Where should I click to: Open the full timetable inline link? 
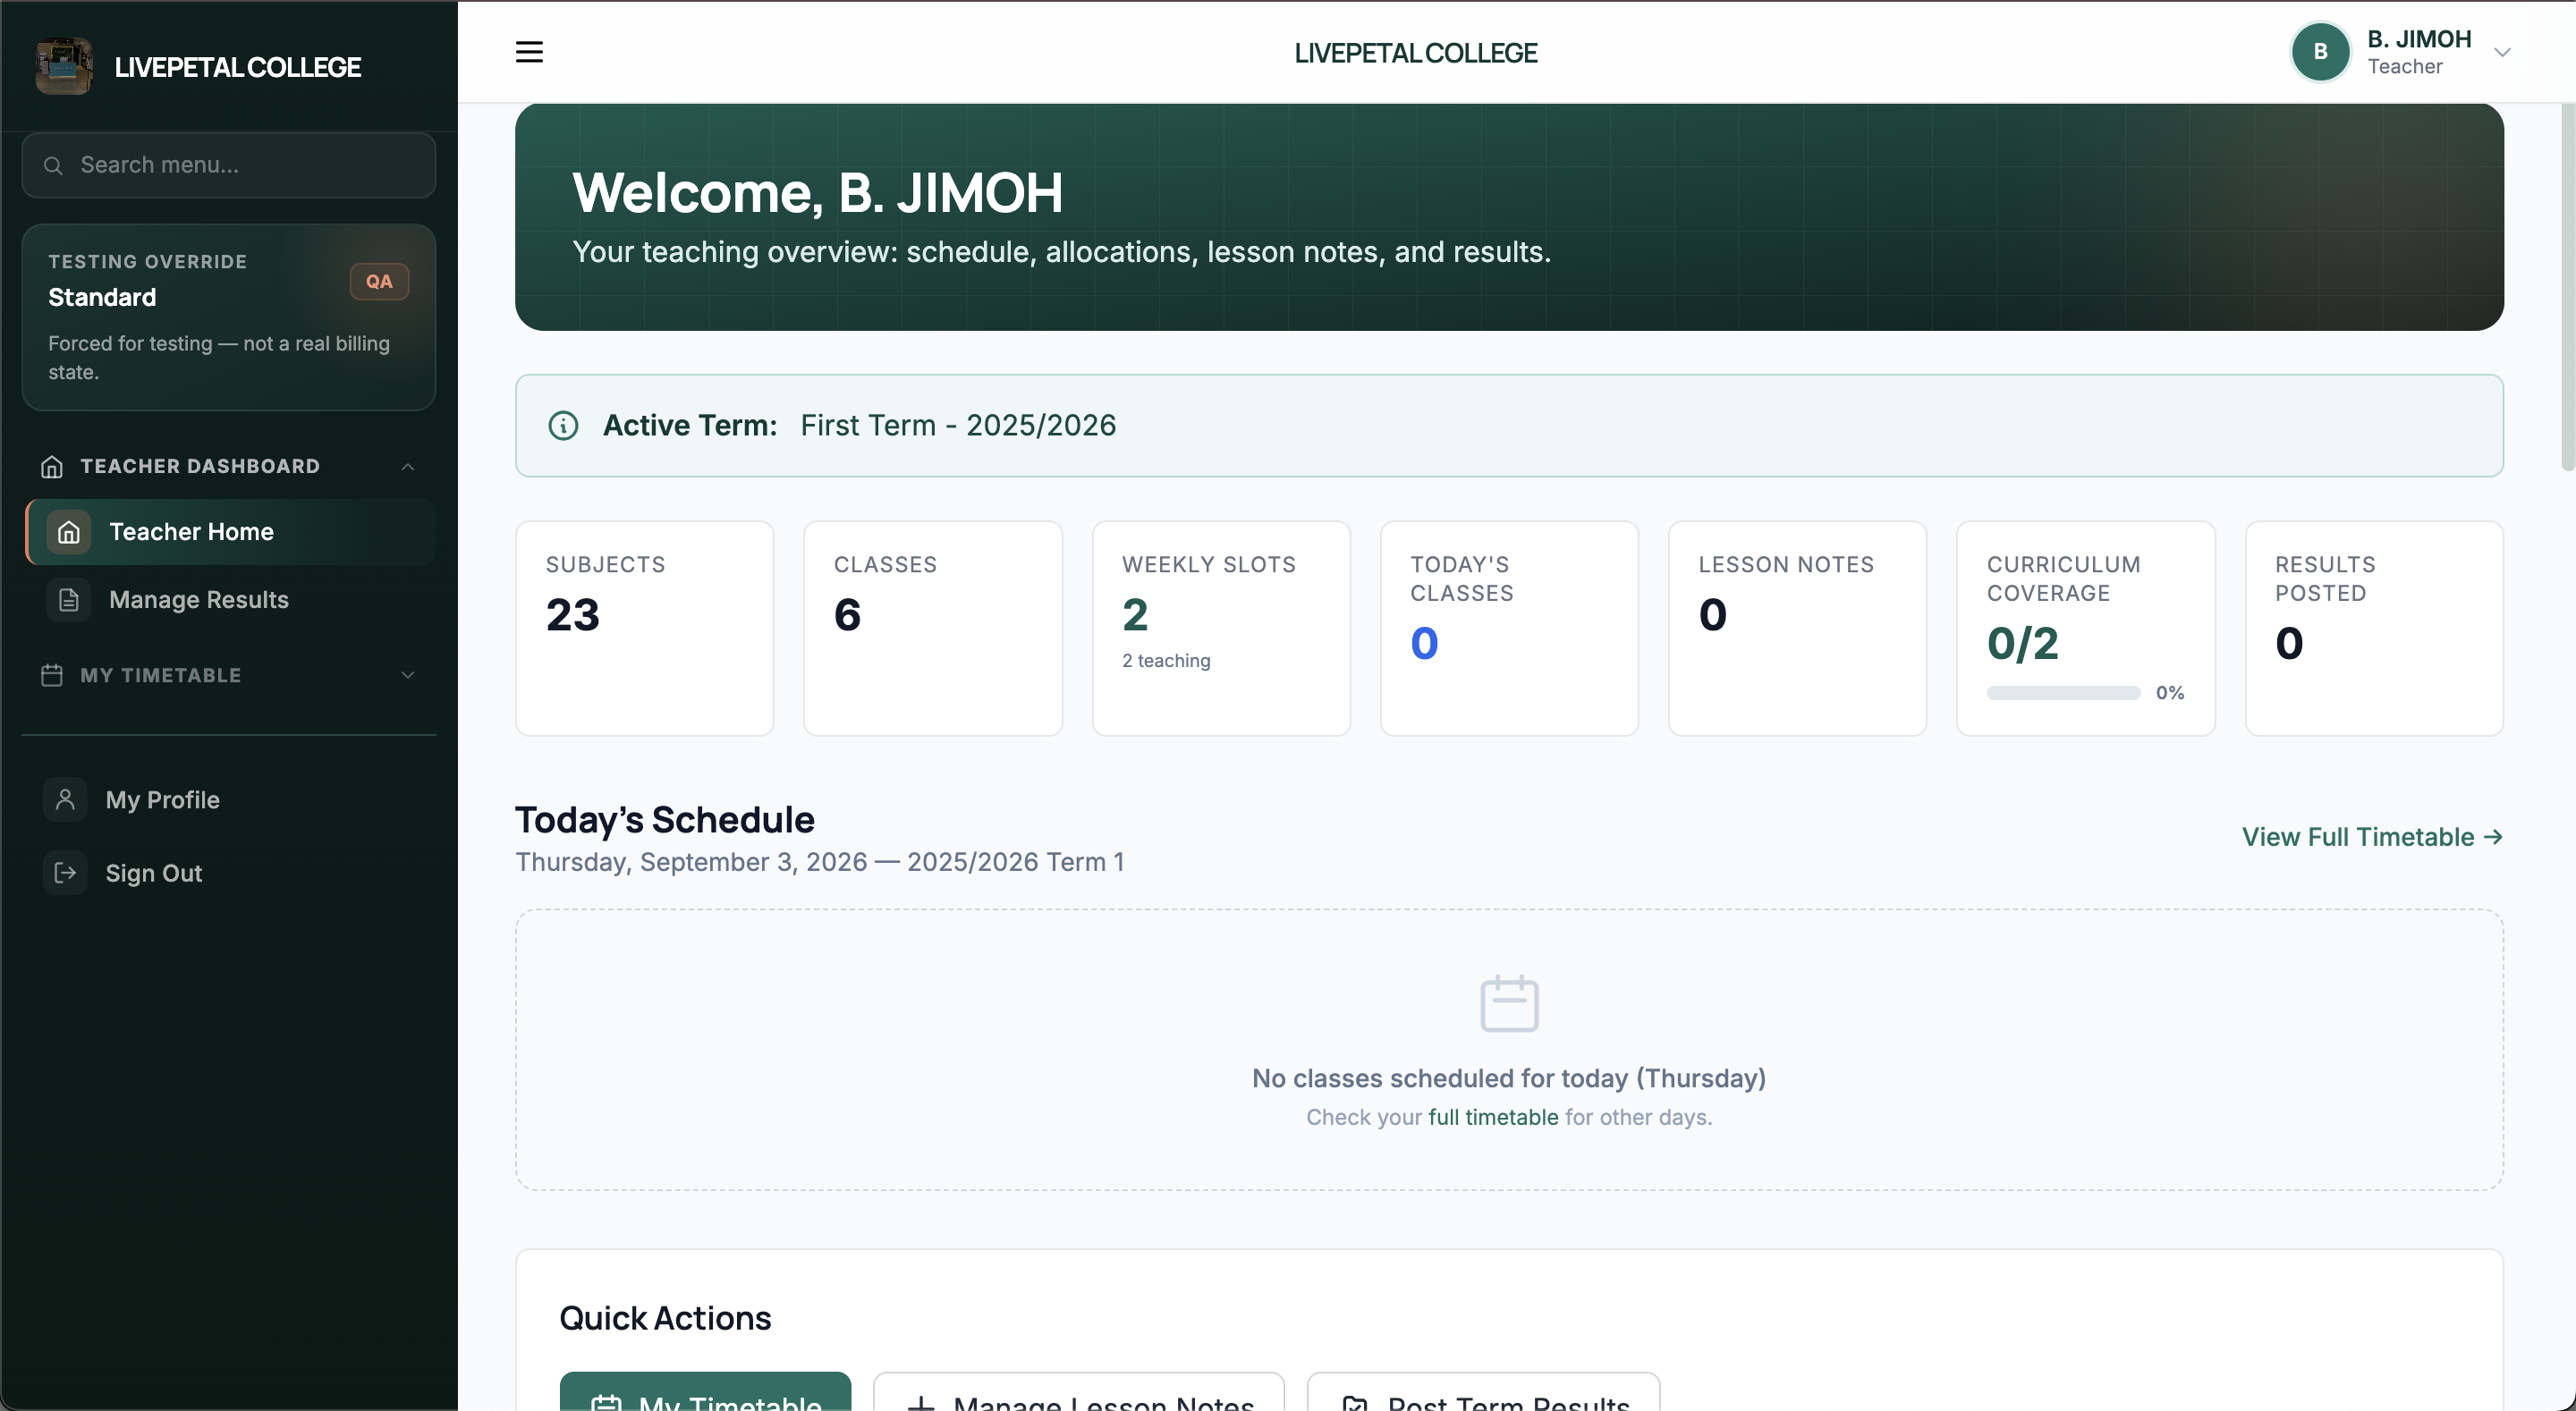pos(1493,1117)
